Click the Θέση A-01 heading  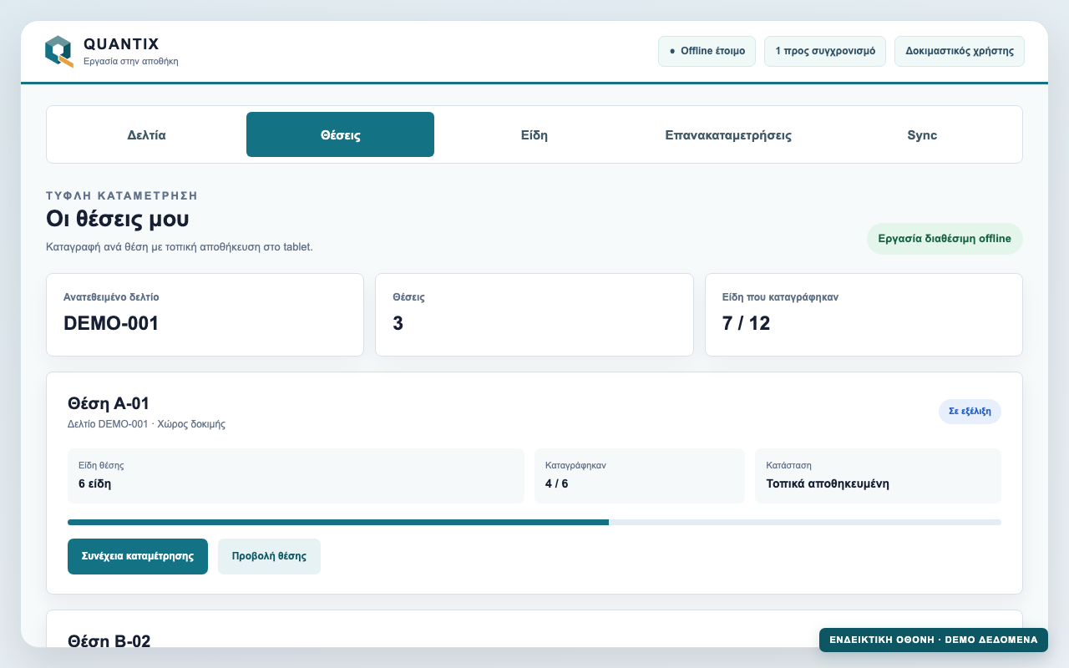coord(109,403)
